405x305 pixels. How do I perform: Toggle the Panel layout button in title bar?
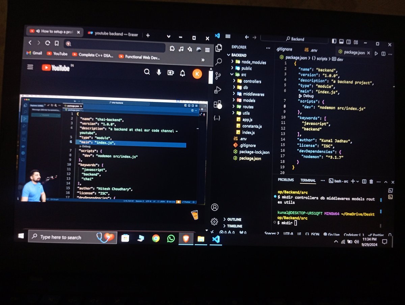(x=341, y=41)
